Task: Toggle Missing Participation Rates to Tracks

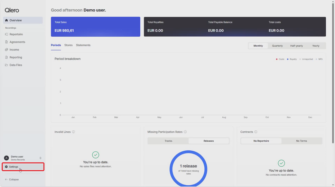Action: coord(168,141)
